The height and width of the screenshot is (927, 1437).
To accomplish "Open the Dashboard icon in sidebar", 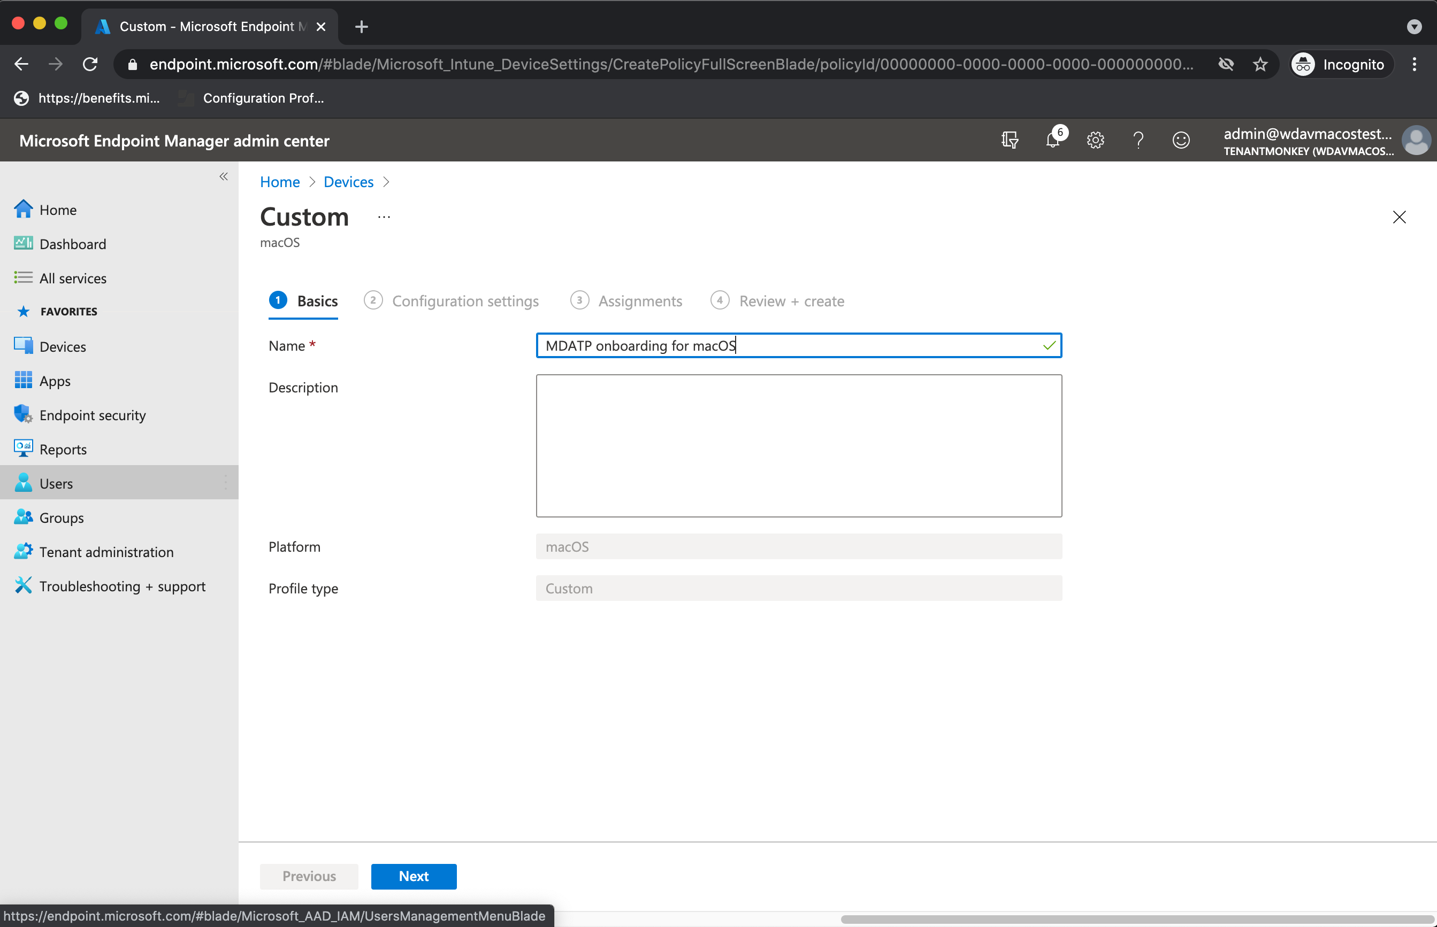I will [23, 244].
